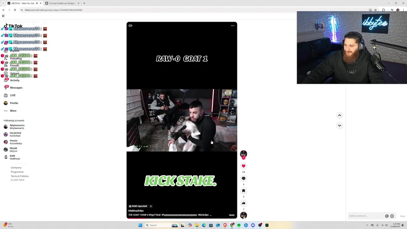
Task: Click the repost icon beside 'RAW reposted'
Action: [x=151, y=206]
